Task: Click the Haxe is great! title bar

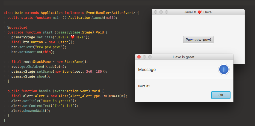Action: pyautogui.click(x=184, y=57)
